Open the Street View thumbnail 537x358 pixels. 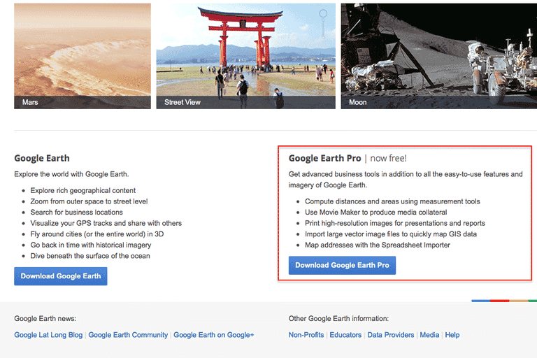[x=245, y=56]
